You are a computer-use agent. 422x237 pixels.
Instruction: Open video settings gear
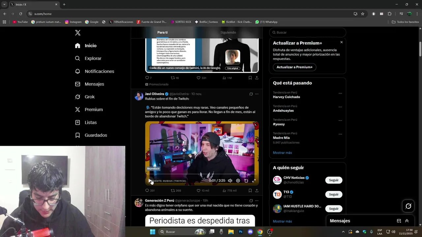click(238, 181)
